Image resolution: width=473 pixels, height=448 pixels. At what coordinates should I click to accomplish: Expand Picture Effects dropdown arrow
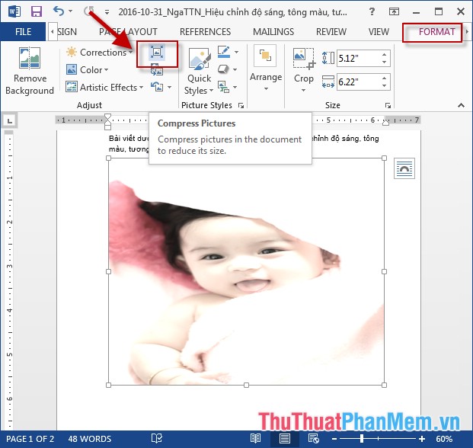click(x=235, y=69)
